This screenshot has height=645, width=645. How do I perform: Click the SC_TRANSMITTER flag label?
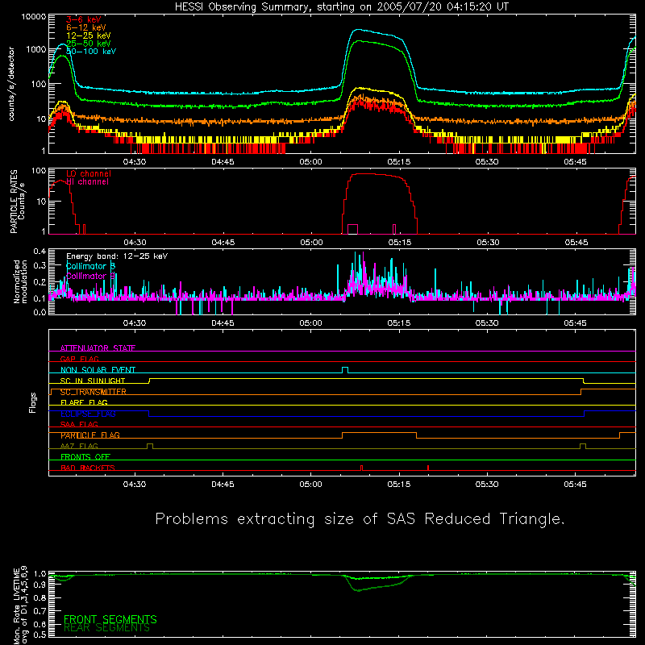(93, 392)
